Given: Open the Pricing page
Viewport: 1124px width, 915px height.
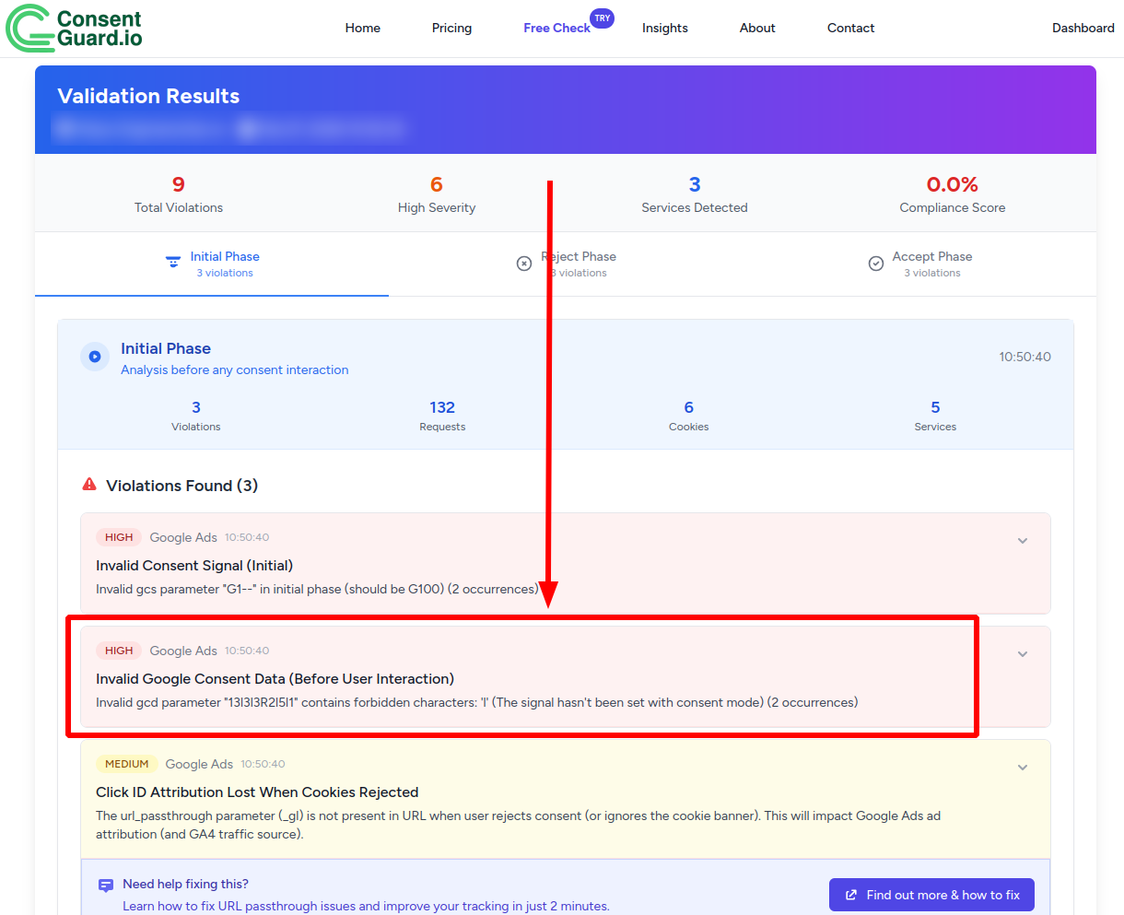Looking at the screenshot, I should click(x=451, y=29).
